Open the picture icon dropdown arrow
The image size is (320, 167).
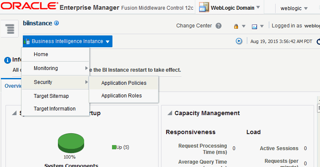point(262,26)
